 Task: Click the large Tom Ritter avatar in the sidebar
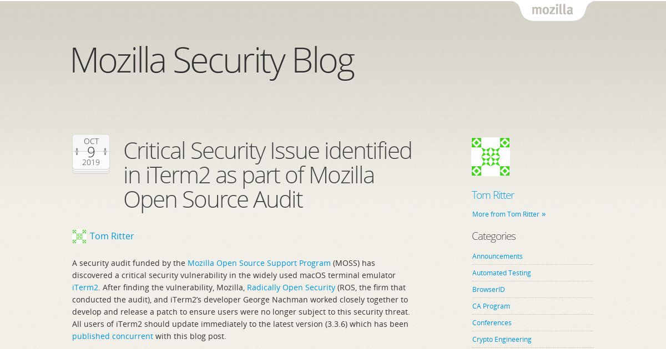[x=491, y=157]
